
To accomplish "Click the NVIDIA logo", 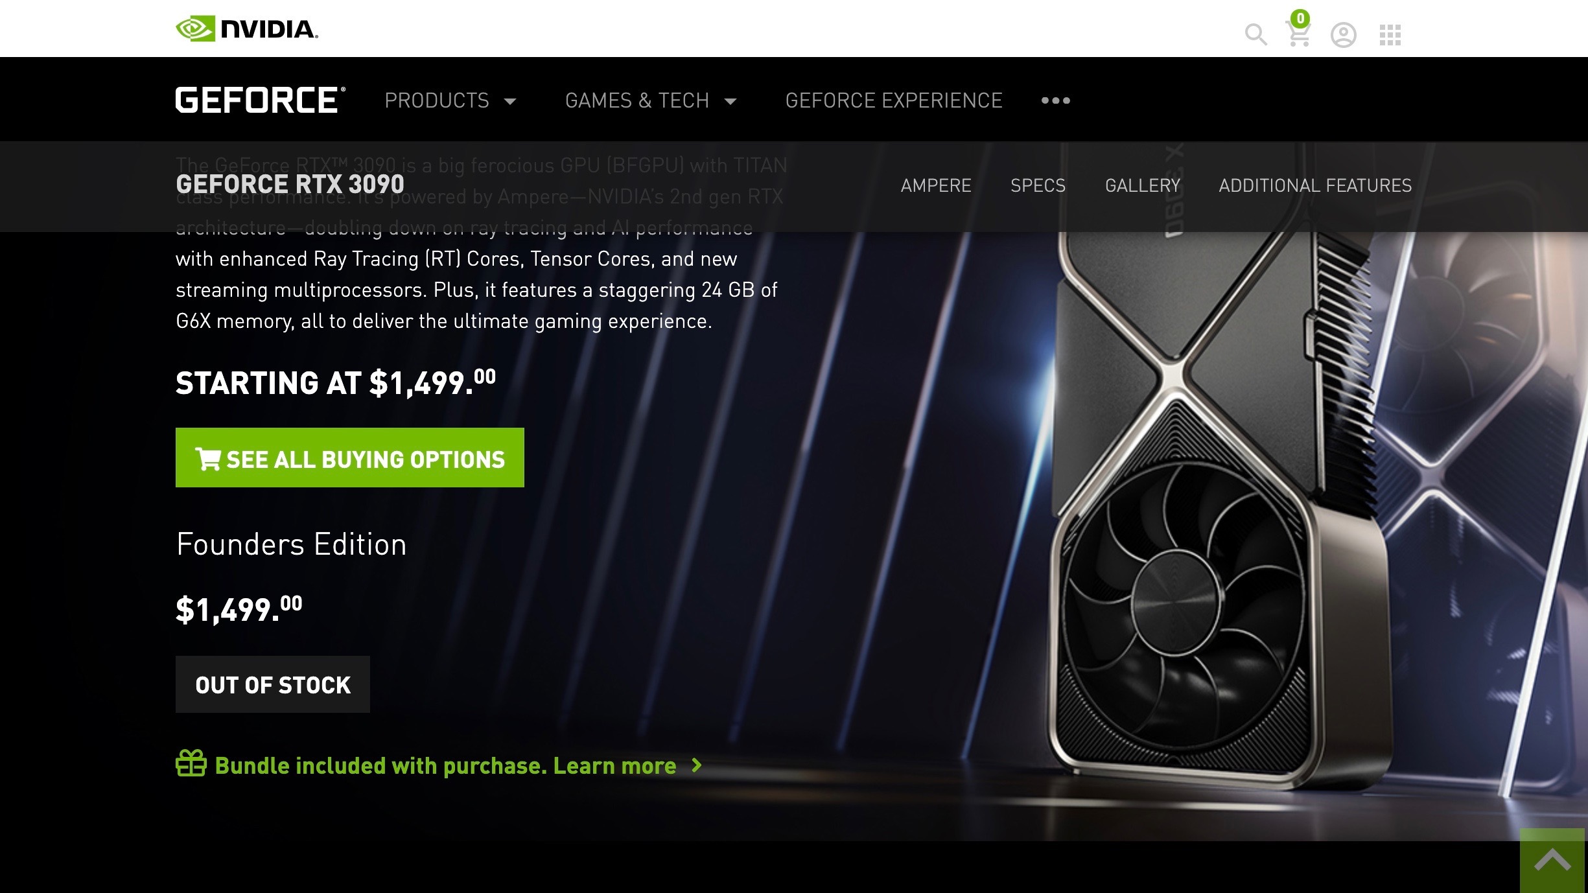I will tap(247, 29).
